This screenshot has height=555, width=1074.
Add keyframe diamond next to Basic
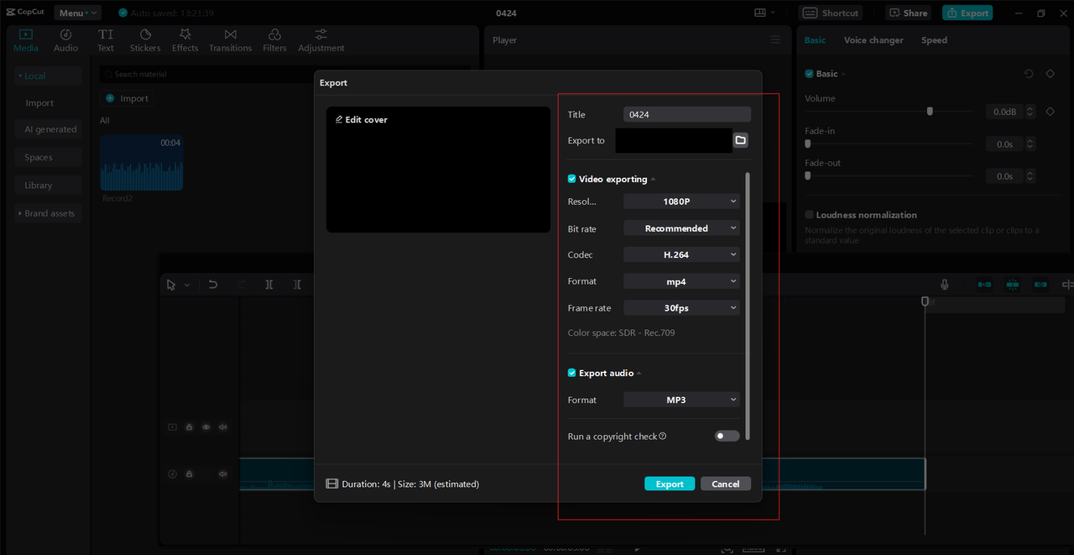(1050, 74)
